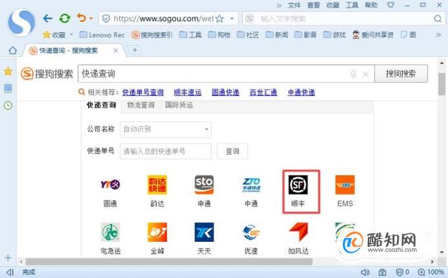Screen dimensions: 448x278
Task: Open the 爱问共享资 bookmark
Action: pos(373,35)
